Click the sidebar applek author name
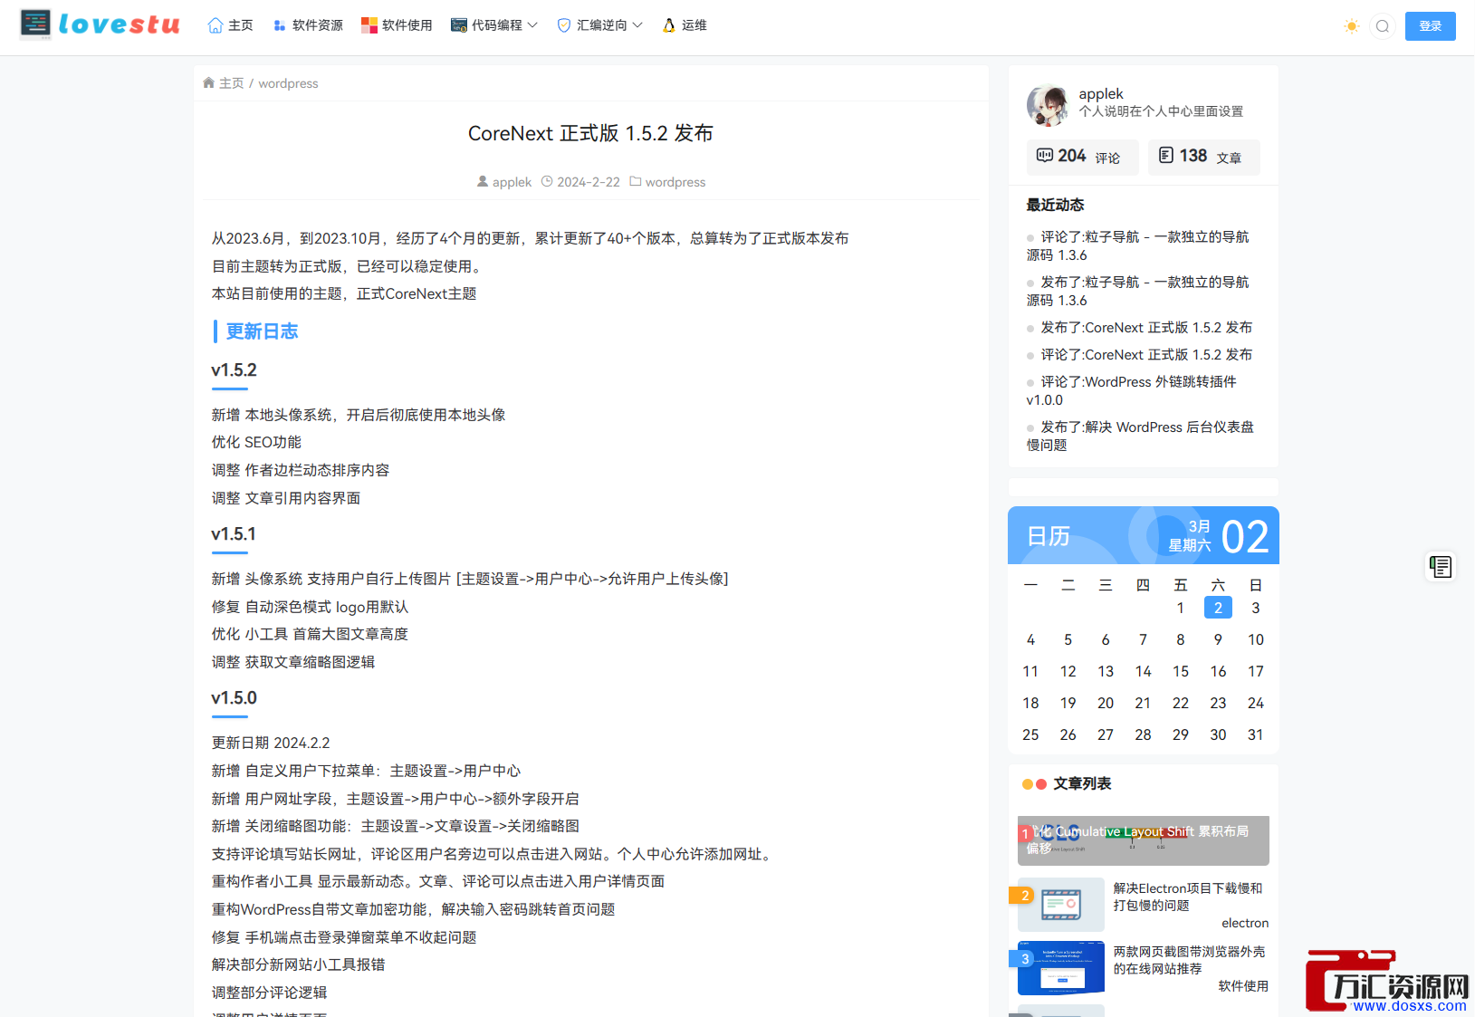The height and width of the screenshot is (1017, 1475). pyautogui.click(x=1101, y=93)
